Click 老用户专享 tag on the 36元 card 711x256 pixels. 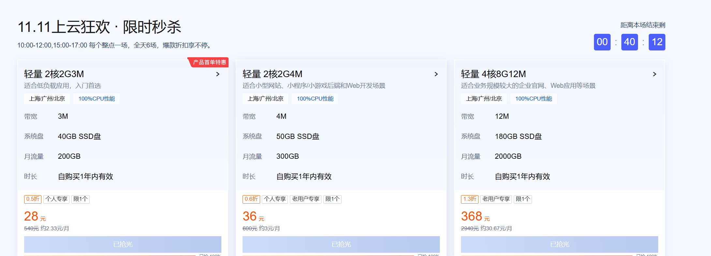[305, 199]
